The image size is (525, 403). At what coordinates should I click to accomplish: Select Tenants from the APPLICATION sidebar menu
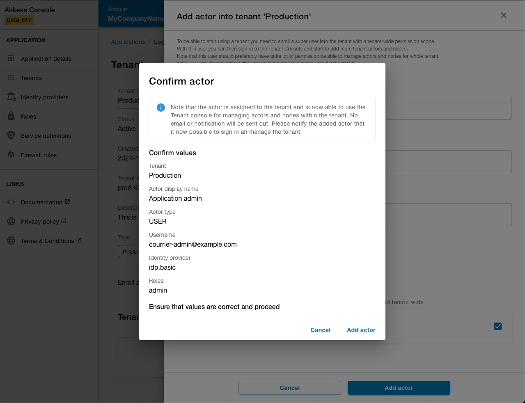click(31, 78)
